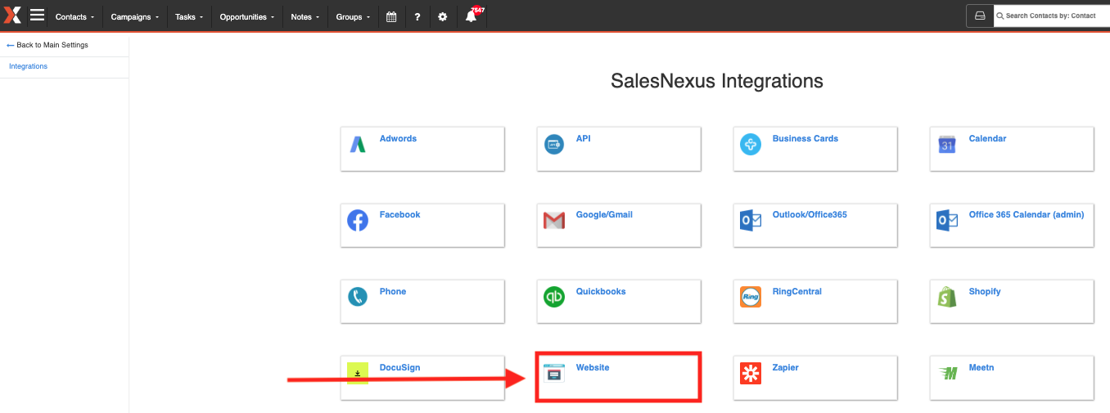View notifications bell icon

[x=471, y=16]
